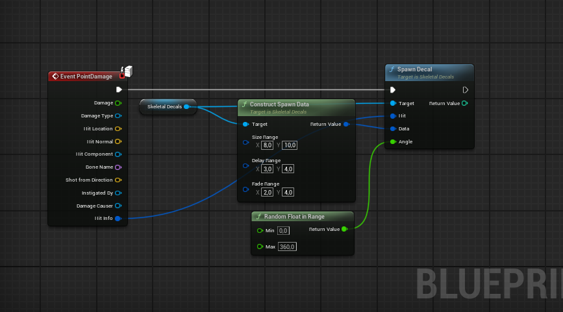The height and width of the screenshot is (312, 563).
Task: Click Random Float in Range Return Value pin
Action: (344, 228)
